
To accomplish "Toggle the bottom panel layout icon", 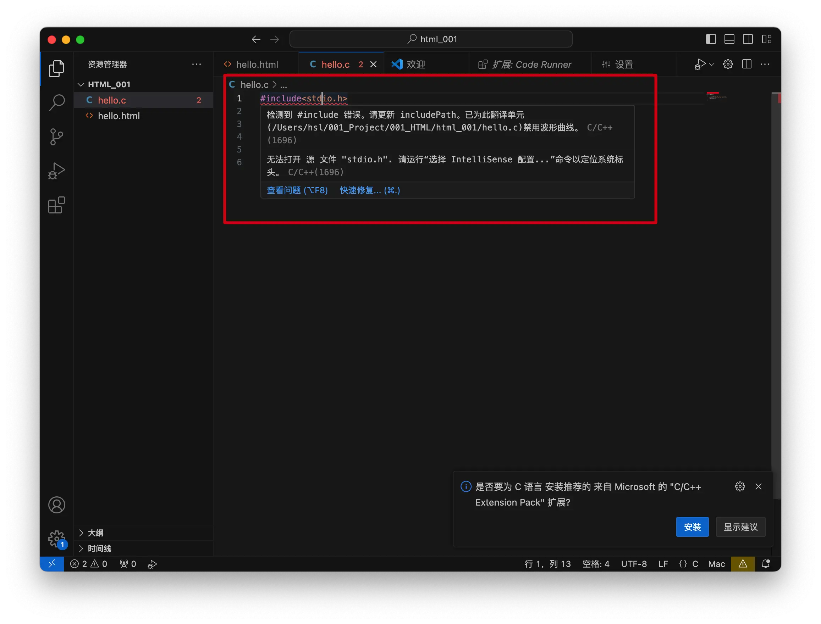I will pyautogui.click(x=729, y=39).
